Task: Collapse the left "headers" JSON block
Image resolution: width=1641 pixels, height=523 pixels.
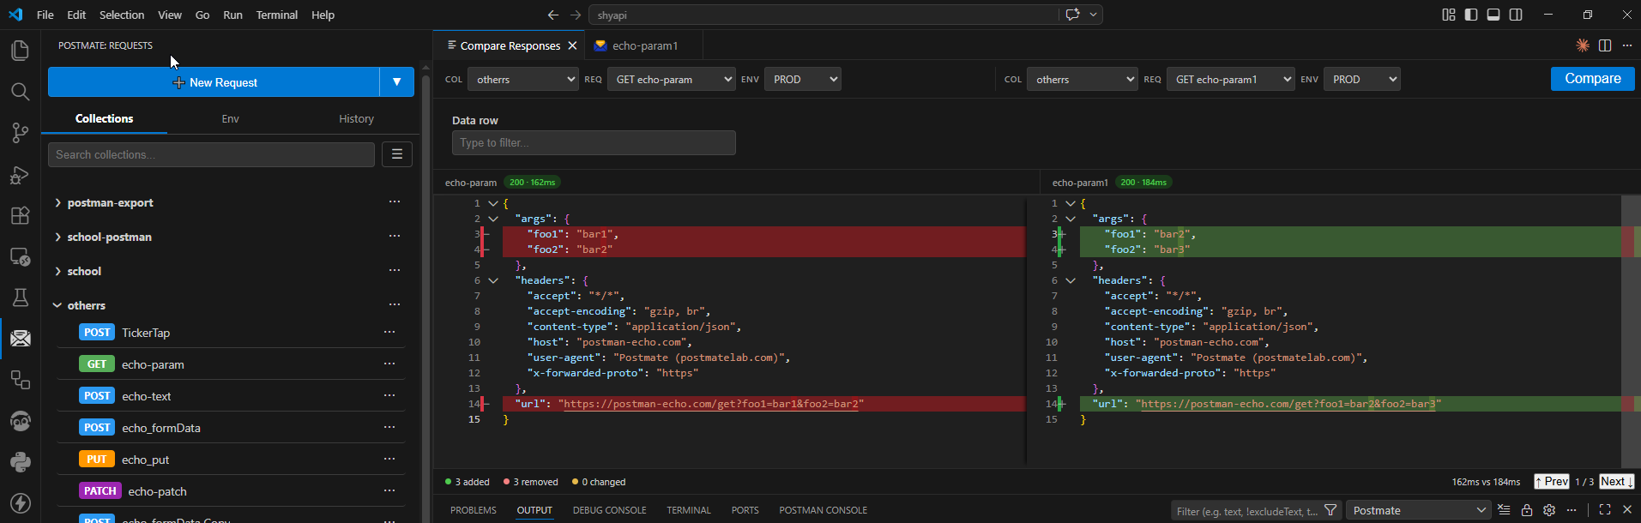Action: 493,280
